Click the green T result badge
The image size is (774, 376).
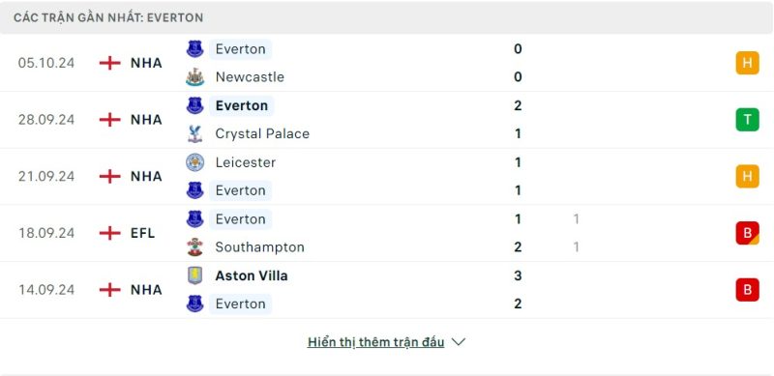pyautogui.click(x=747, y=120)
